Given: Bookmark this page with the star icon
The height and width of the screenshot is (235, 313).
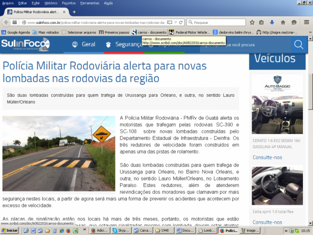Looking at the screenshot, I should coord(252,22).
